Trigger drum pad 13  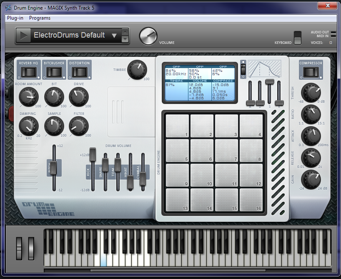[177, 200]
